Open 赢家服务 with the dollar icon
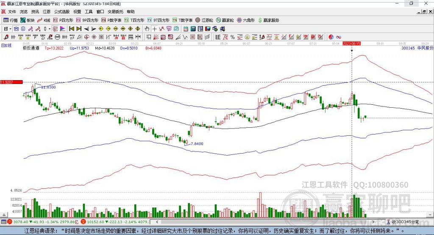Image resolution: width=434 pixels, height=235 pixels. coord(268,20)
